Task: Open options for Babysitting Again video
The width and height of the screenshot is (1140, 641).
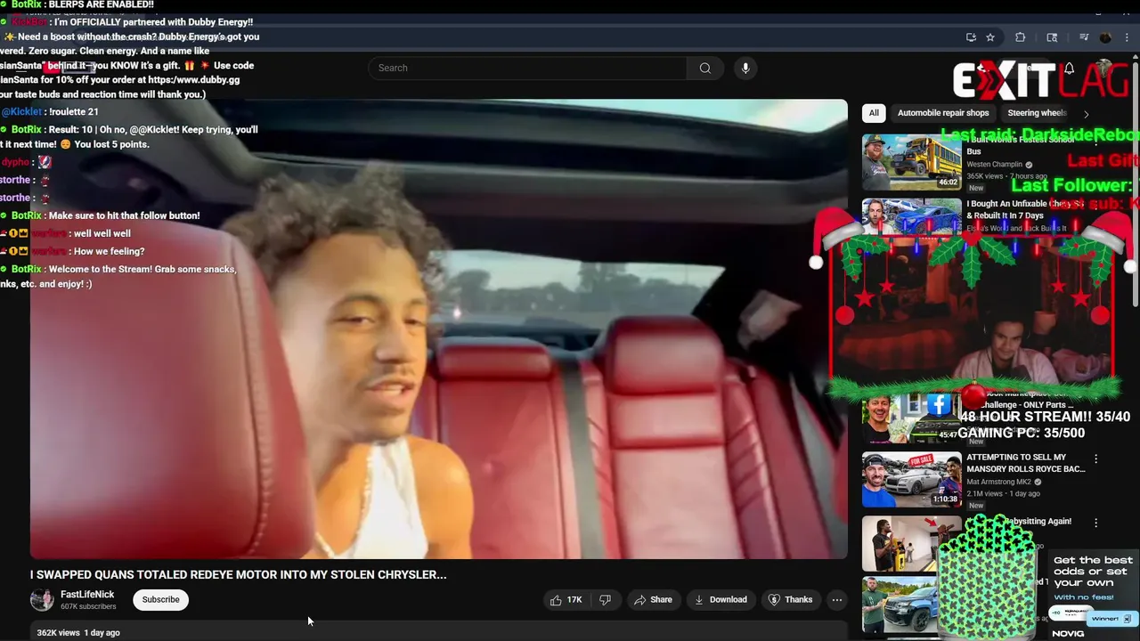Action: [x=1096, y=523]
